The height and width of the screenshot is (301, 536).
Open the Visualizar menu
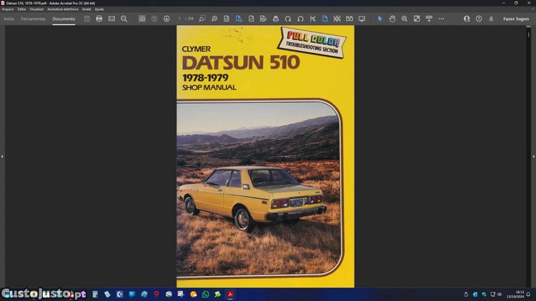(x=36, y=9)
